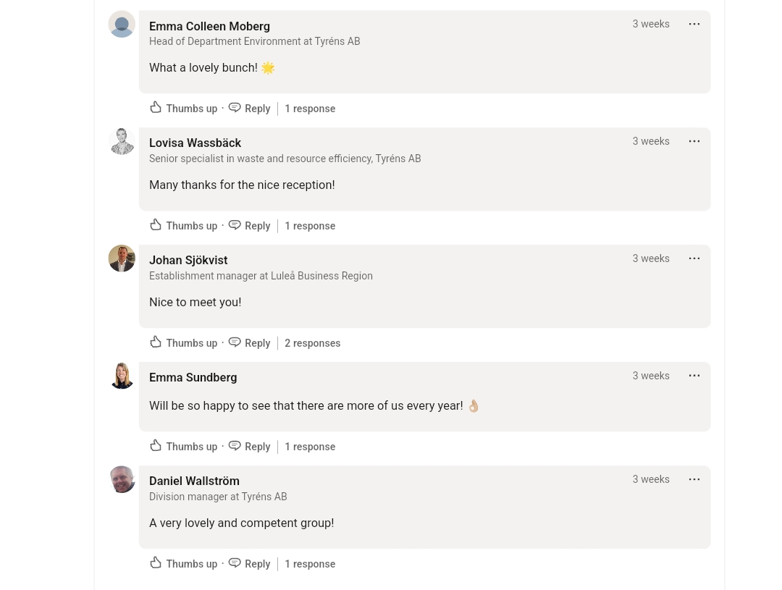Screen dimensions: 782x590
Task: Click Emma Sundberg's profile photo
Action: click(122, 376)
